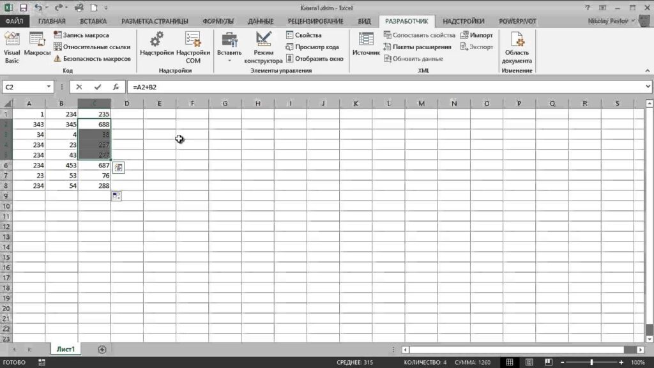Click the Источник XML source icon
This screenshot has width=654, height=368.
tap(366, 46)
